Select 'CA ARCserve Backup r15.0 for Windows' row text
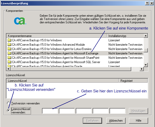 click(x=37, y=40)
